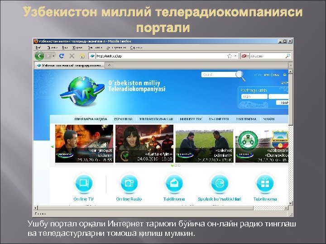Open «Katta o'yin» programme thumbnail
Viewport: 326px width, 244px height.
coord(144,144)
